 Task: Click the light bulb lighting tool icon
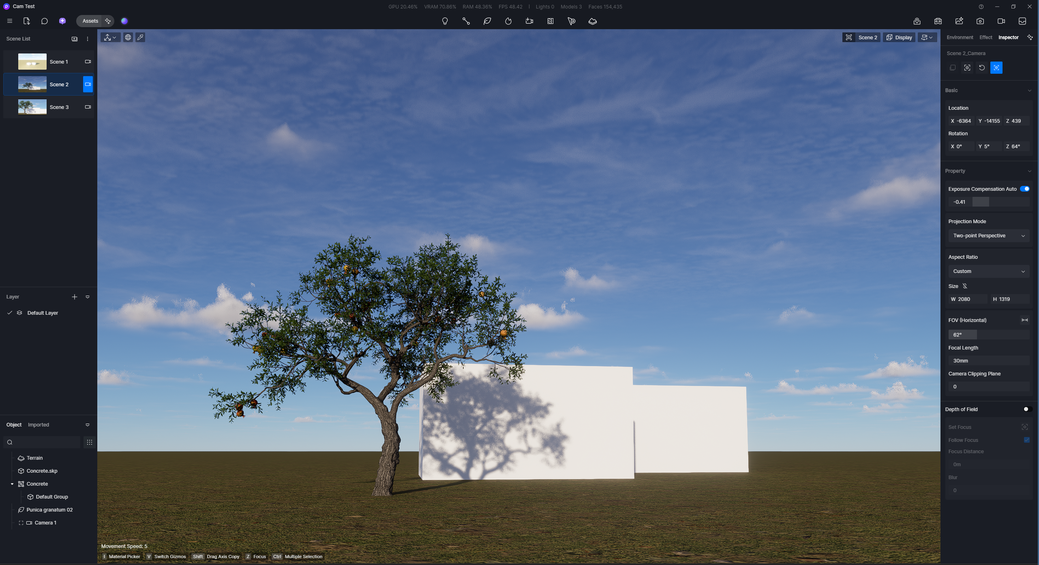pyautogui.click(x=445, y=21)
